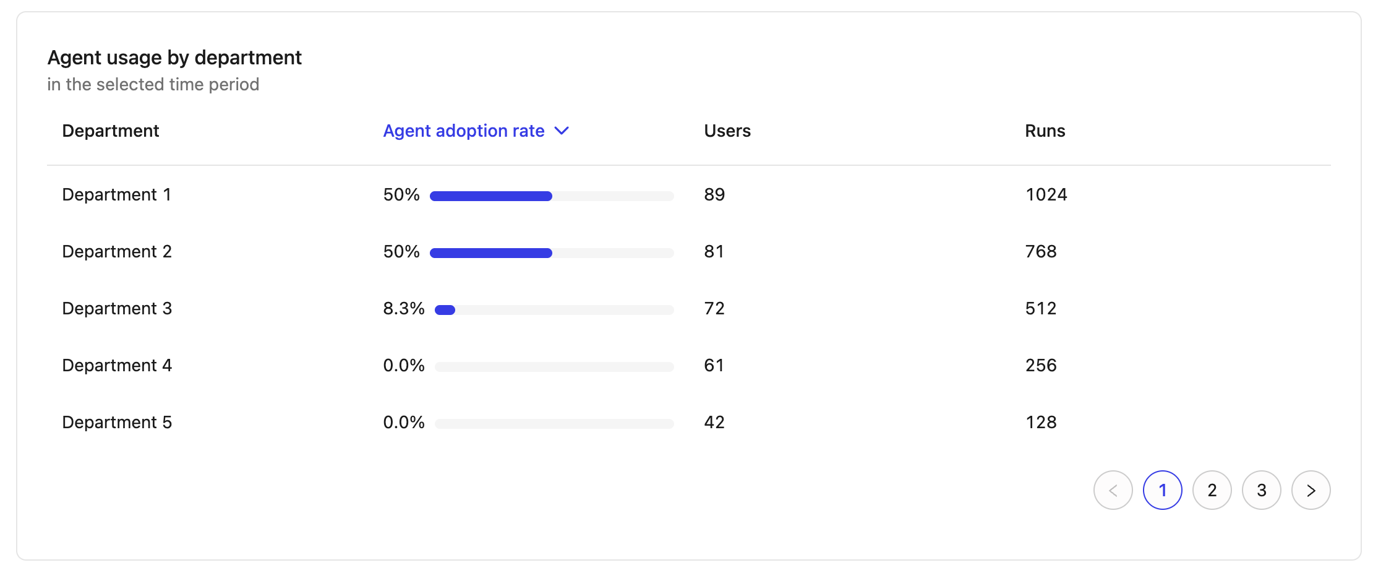
Task: Click the next page arrow icon
Action: tap(1311, 491)
